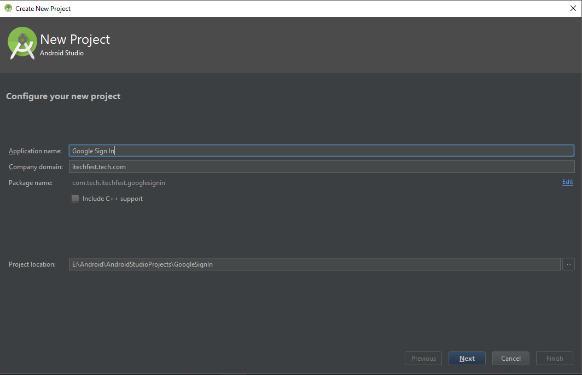Click the Android Studio subtitle text

click(61, 53)
